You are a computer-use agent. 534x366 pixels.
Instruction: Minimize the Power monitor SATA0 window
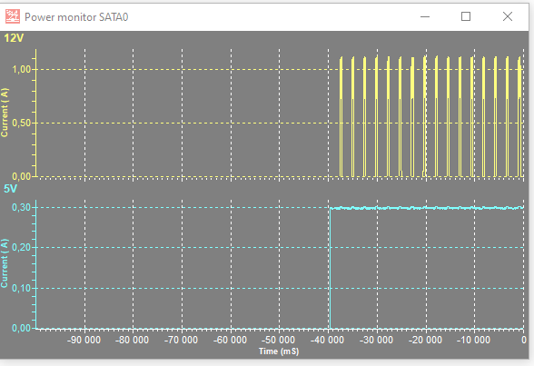click(x=425, y=16)
